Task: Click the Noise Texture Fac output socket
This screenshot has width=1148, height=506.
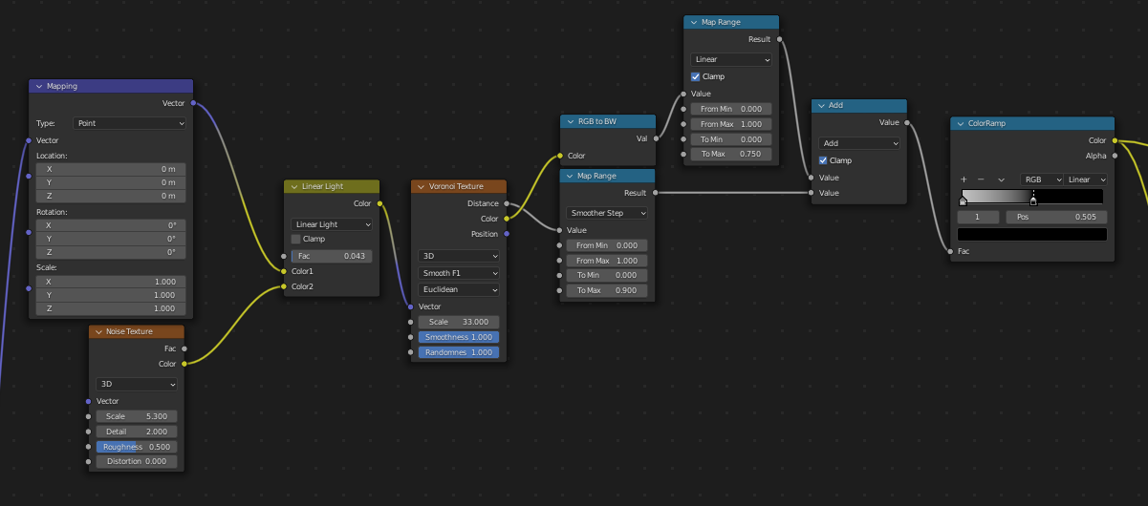Action: pos(184,348)
